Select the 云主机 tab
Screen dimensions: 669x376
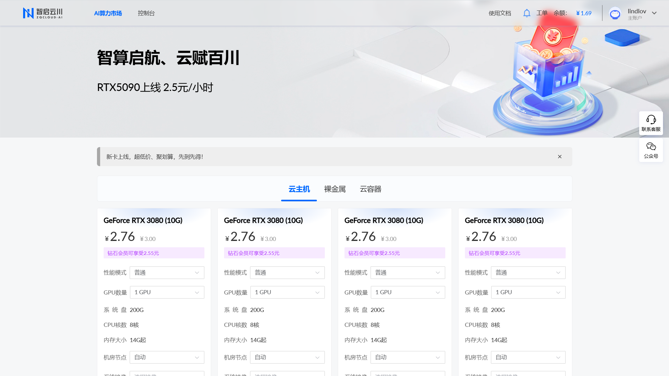tap(299, 189)
